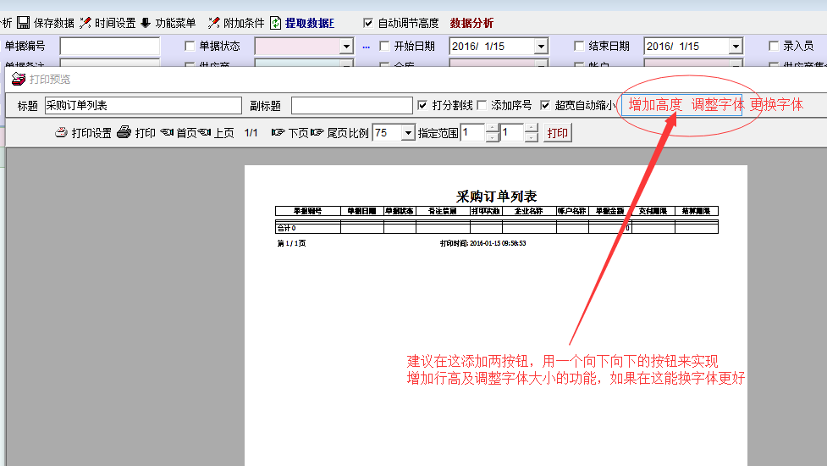The image size is (827, 466).
Task: Click the save data floppy disk icon
Action: pyautogui.click(x=24, y=23)
